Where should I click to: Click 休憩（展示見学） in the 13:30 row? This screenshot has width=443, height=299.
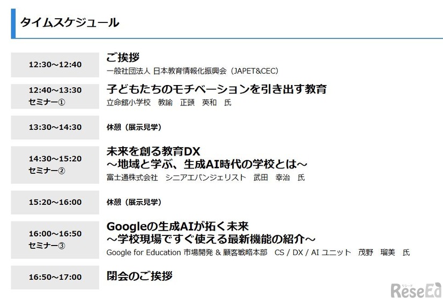pyautogui.click(x=134, y=127)
